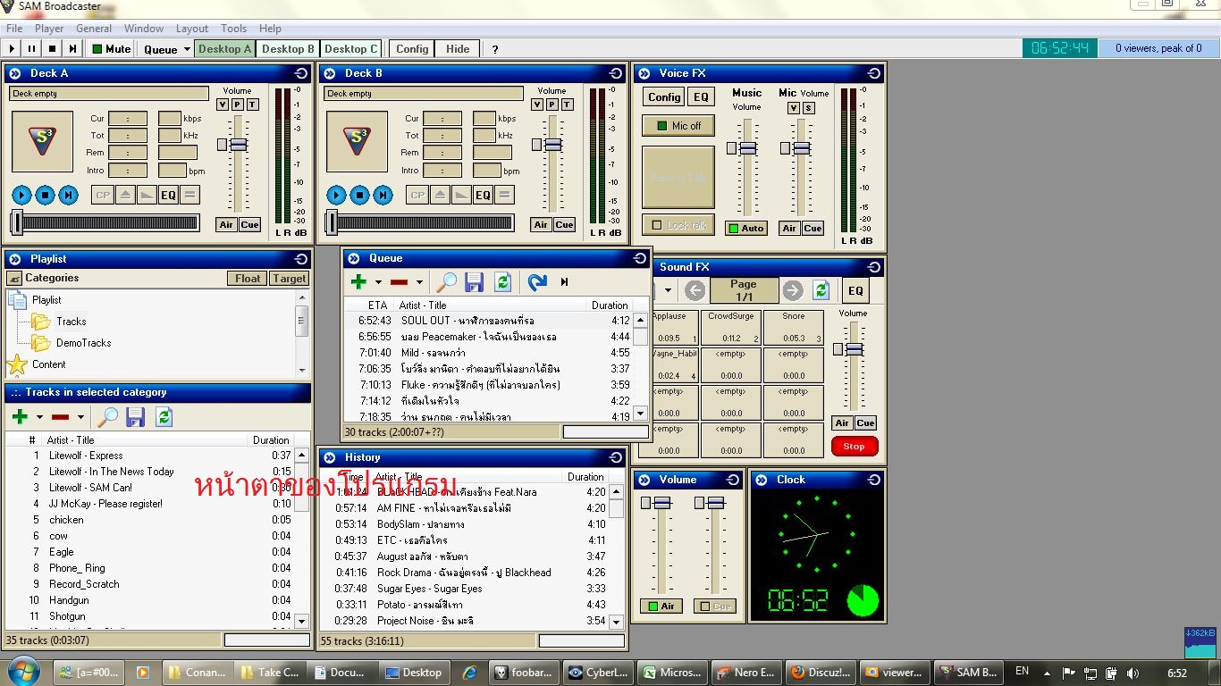Switch to the Desktop C tab
The width and height of the screenshot is (1221, 686).
coord(351,49)
